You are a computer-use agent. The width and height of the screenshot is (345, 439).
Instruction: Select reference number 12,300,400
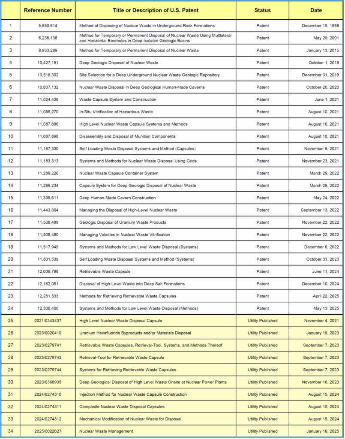tap(48, 309)
